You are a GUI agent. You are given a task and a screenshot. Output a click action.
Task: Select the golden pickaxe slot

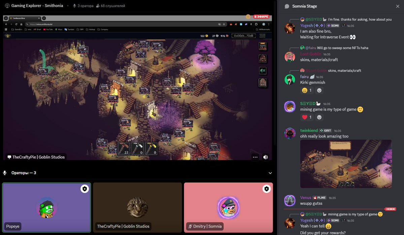[x=151, y=149]
